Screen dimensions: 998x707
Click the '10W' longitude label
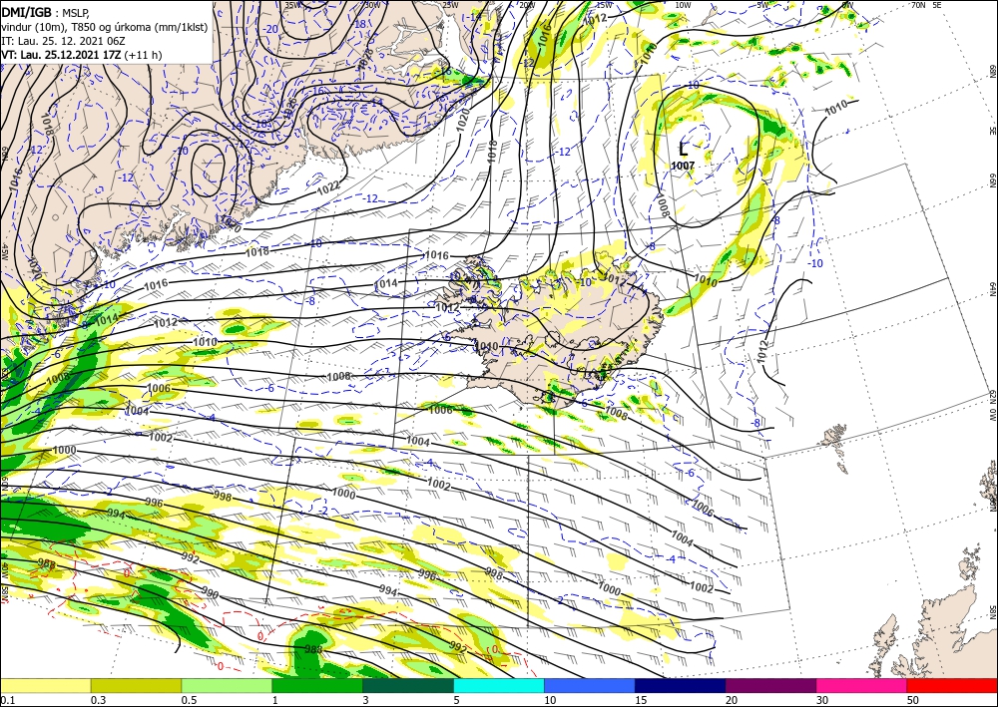tap(683, 4)
